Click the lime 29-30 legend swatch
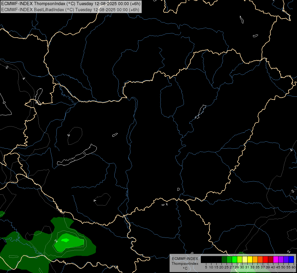The height and width of the screenshot is (273, 297). pos(240,259)
